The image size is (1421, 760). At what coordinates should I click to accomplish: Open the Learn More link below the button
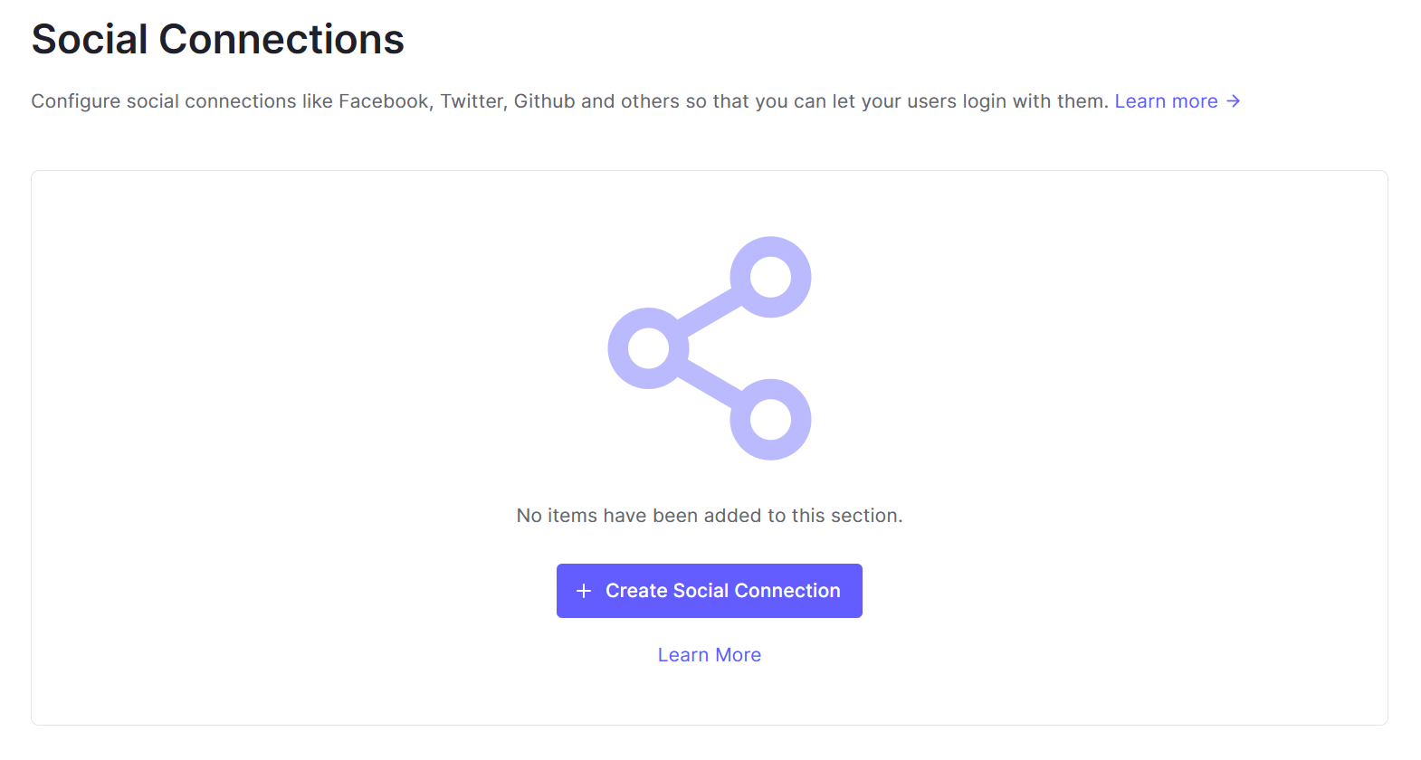[x=709, y=655]
